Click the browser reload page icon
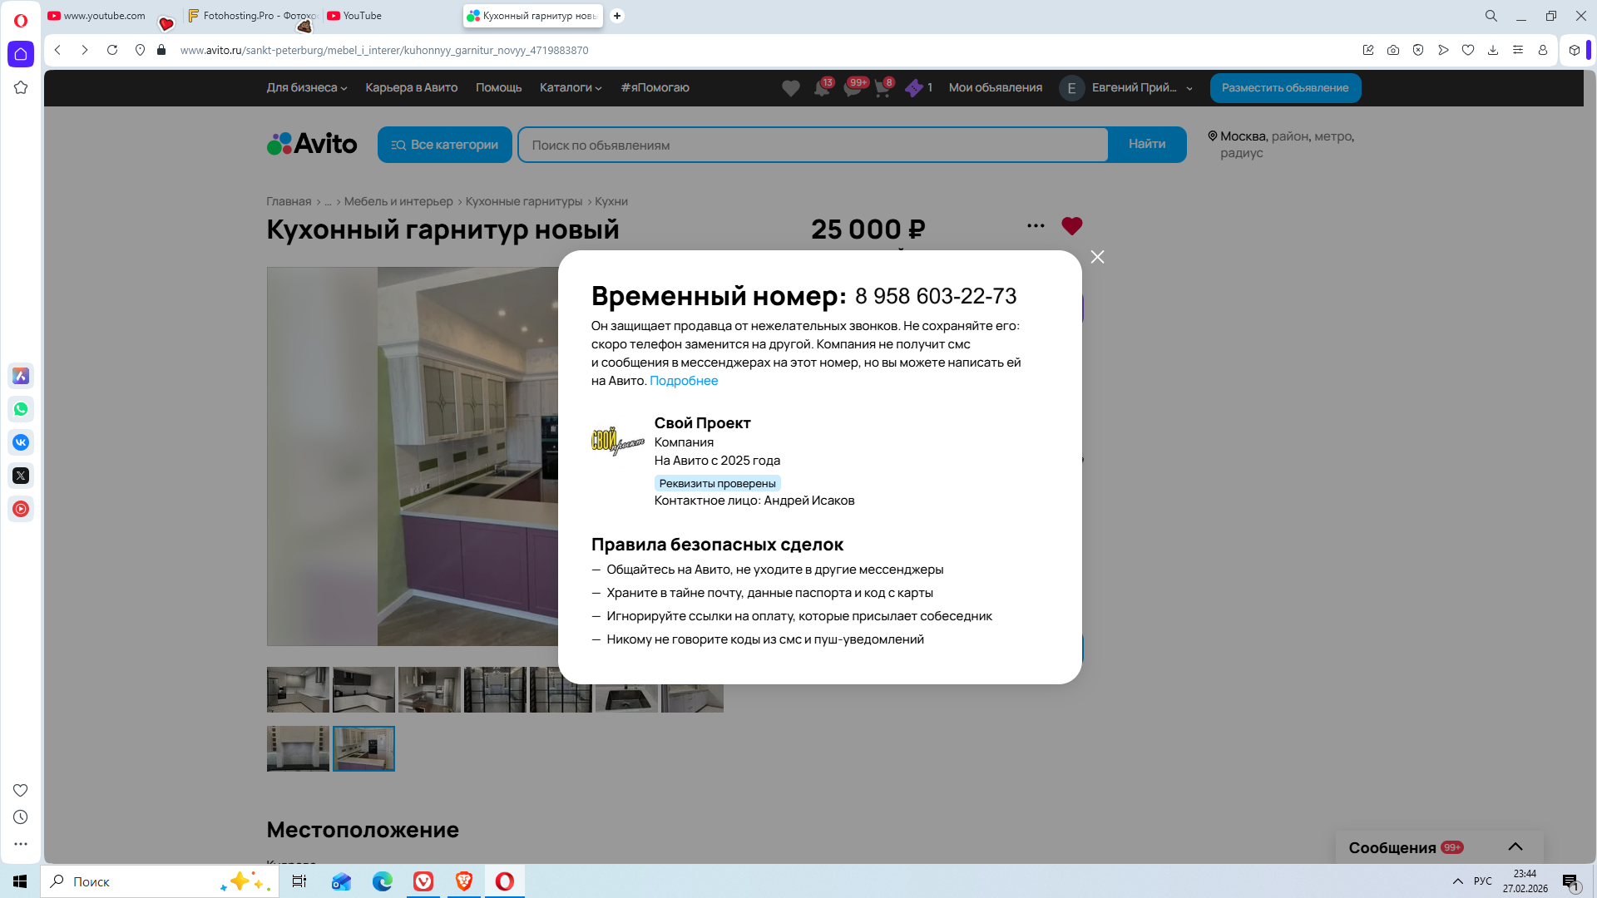Viewport: 1597px width, 898px height. (112, 50)
